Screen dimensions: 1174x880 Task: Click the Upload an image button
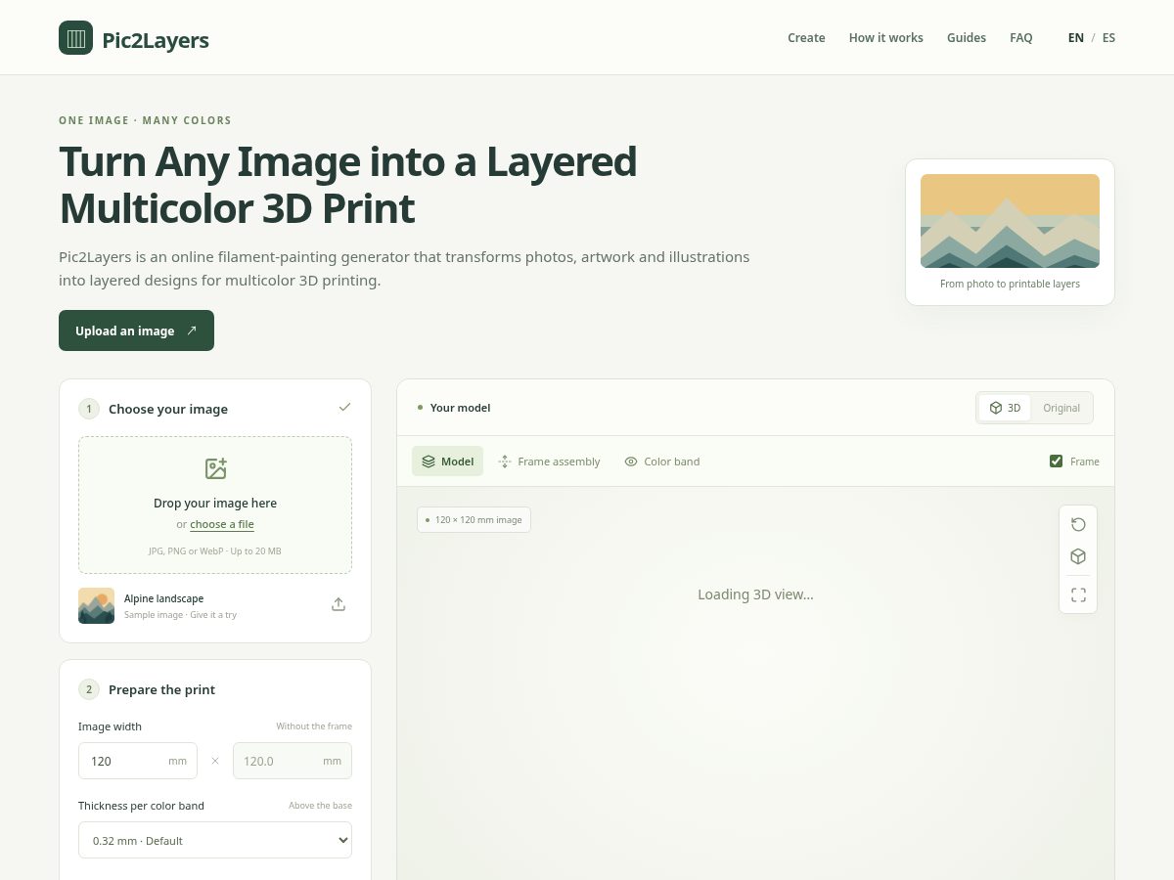click(136, 330)
